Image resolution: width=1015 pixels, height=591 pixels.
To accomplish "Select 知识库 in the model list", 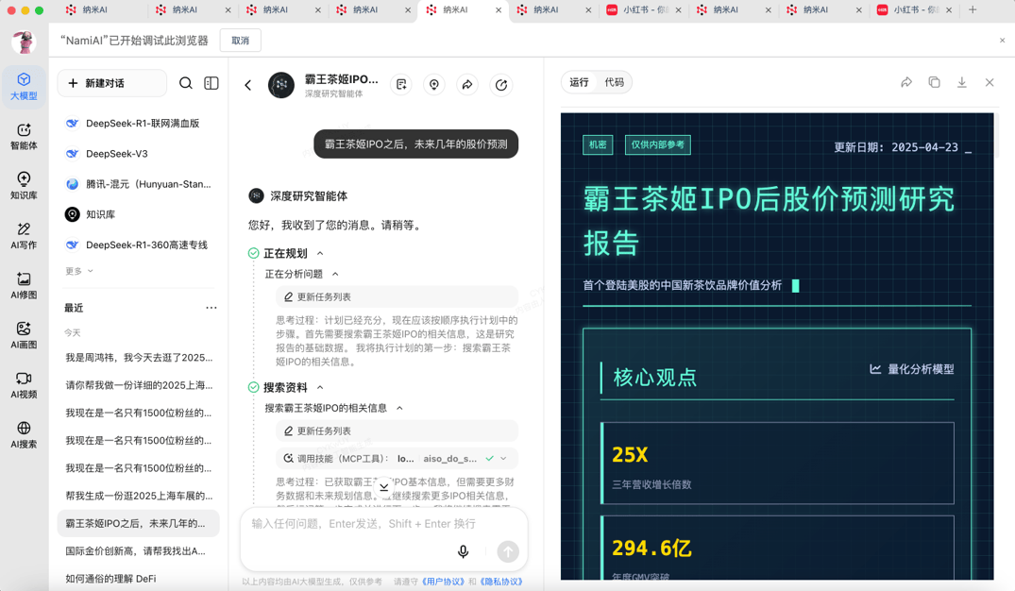I will tap(139, 214).
